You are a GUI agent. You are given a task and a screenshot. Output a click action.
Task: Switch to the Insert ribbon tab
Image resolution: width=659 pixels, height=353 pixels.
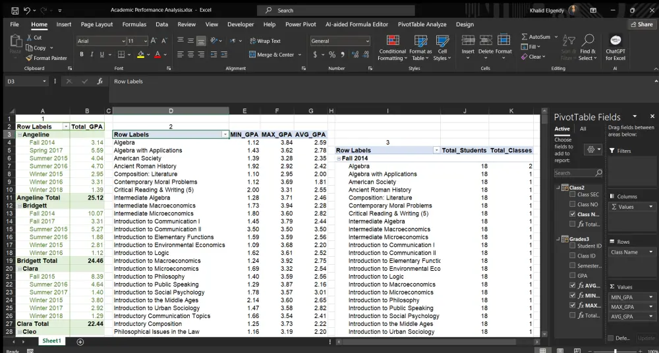pyautogui.click(x=64, y=24)
